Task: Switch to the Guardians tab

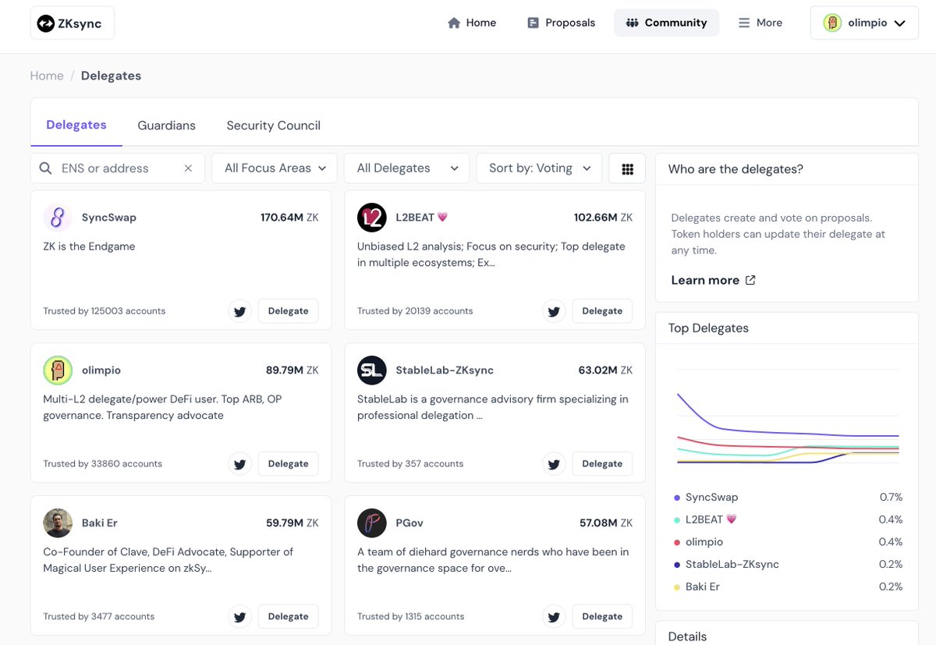Action: pos(166,126)
